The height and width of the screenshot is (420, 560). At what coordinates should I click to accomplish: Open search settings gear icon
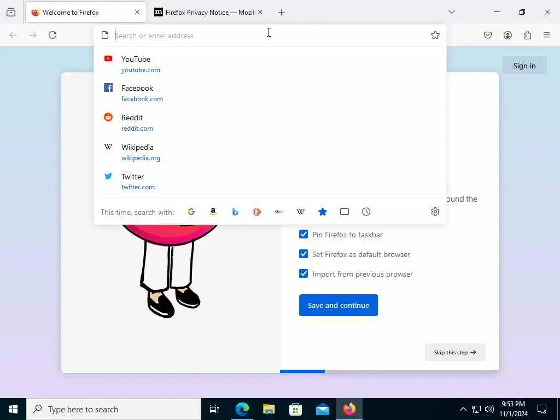pos(435,212)
